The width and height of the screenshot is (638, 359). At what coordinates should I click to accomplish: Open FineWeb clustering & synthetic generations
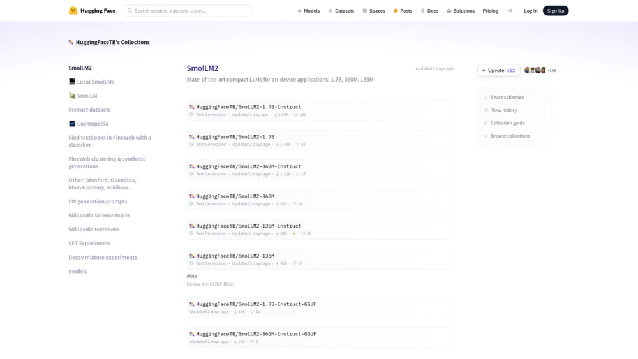pyautogui.click(x=107, y=163)
